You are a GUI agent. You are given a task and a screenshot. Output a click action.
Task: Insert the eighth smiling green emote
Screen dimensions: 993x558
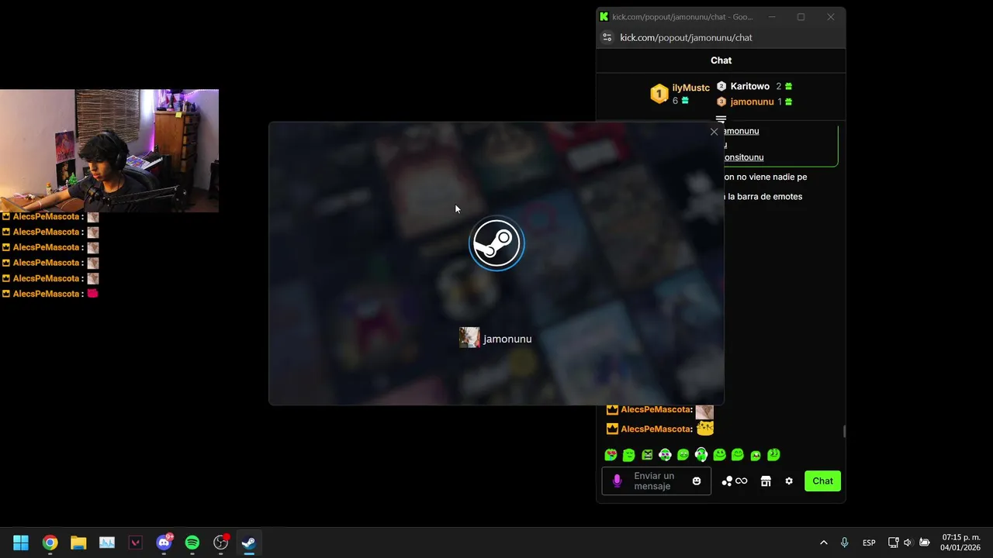click(738, 455)
